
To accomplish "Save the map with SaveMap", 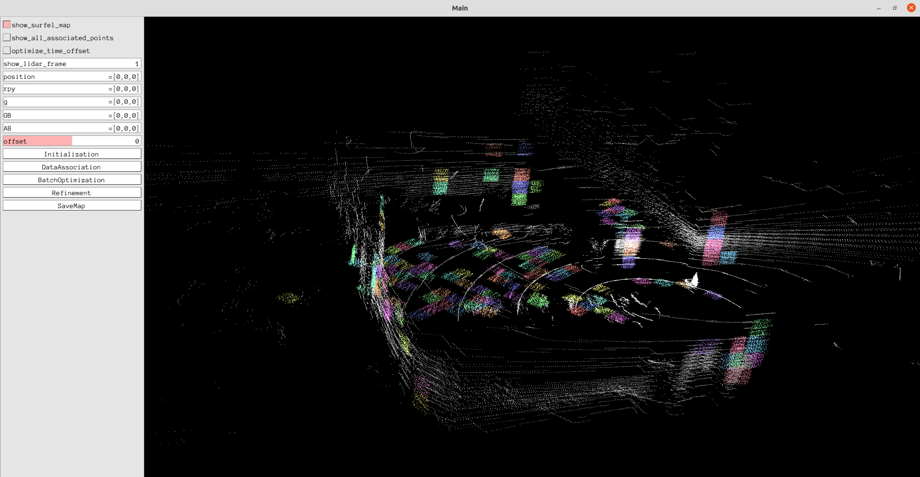I will 72,206.
